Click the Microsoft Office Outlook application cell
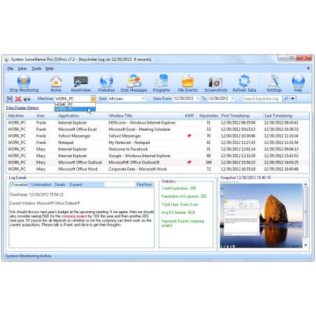 (x=80, y=162)
